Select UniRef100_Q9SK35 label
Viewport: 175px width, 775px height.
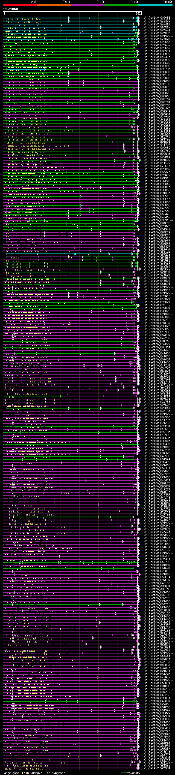(x=157, y=90)
